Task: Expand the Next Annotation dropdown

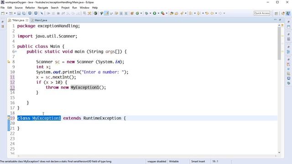Action: [x=195, y=13]
